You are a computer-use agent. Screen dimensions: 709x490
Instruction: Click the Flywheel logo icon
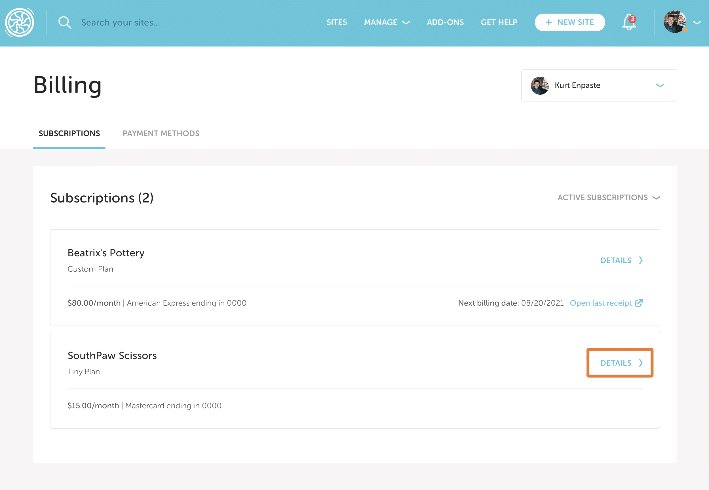(x=20, y=22)
